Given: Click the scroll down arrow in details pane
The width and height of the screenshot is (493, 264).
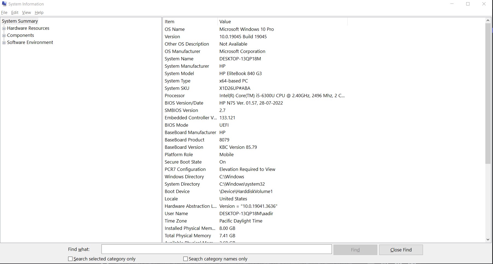Looking at the screenshot, I should point(488,239).
